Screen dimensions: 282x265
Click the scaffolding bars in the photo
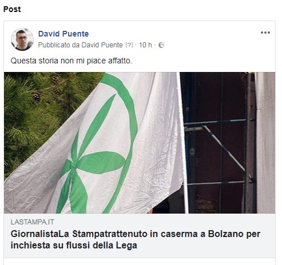(x=216, y=148)
